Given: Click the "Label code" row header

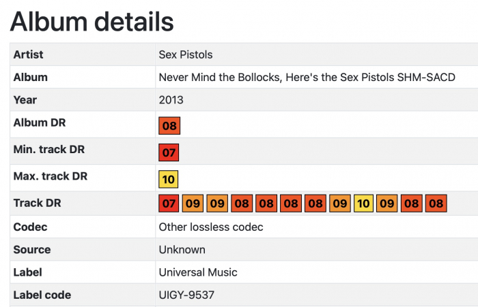Looking at the screenshot, I should click(x=42, y=295).
